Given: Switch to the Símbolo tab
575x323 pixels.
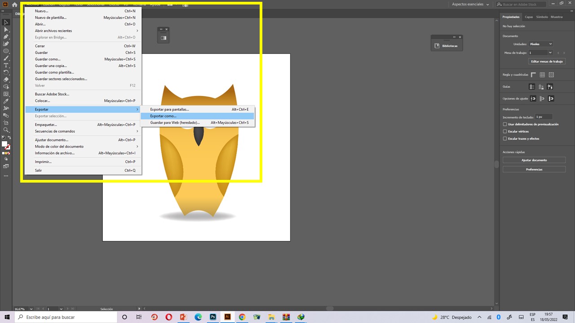Looking at the screenshot, I should tap(542, 17).
